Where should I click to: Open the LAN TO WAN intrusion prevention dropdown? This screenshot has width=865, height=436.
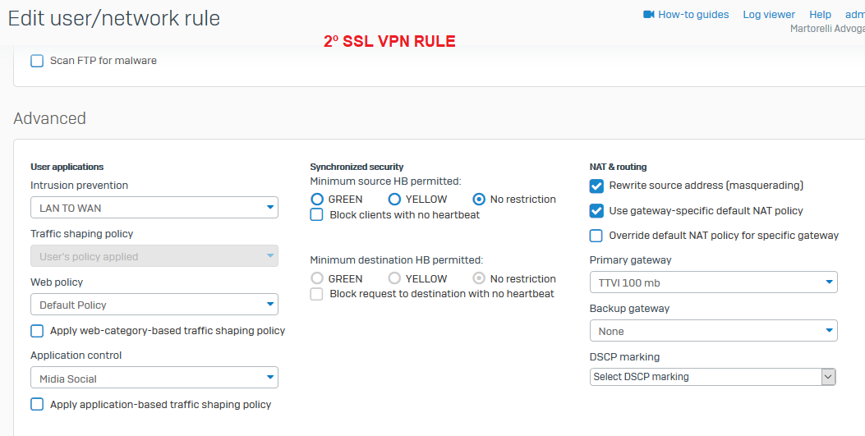point(154,208)
